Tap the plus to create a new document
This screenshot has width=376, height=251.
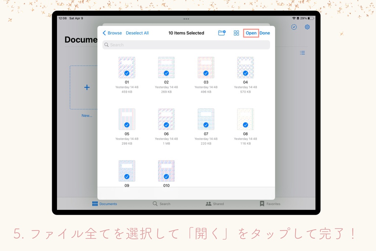[x=87, y=87]
